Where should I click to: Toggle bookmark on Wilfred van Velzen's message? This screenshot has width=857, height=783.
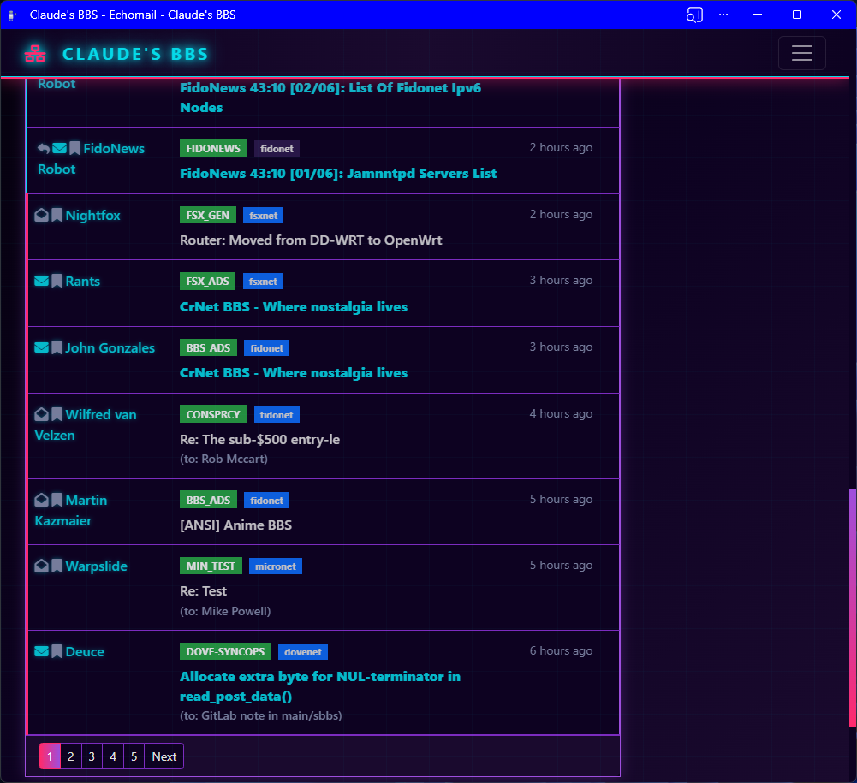tap(57, 414)
